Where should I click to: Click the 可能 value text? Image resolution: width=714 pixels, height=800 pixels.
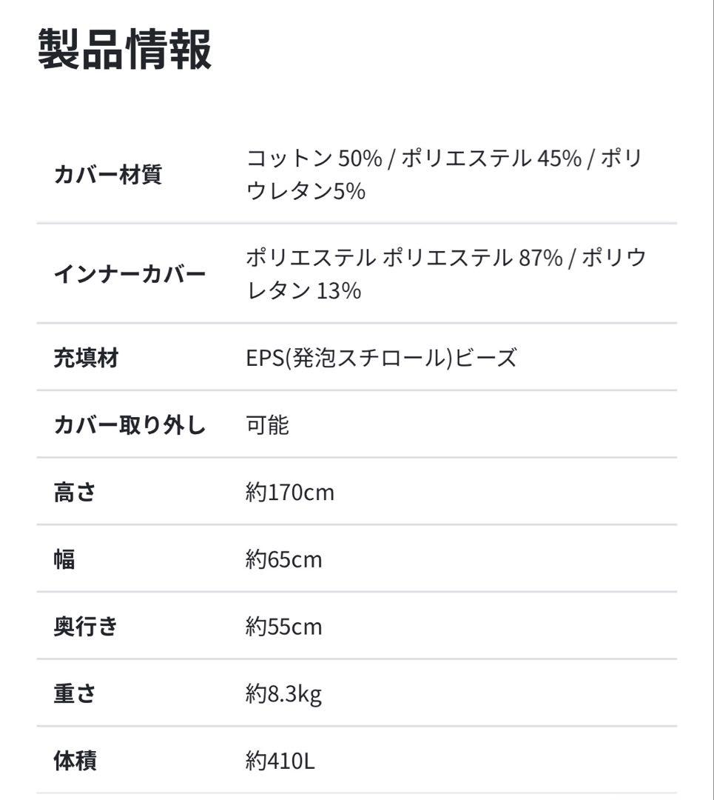[267, 425]
